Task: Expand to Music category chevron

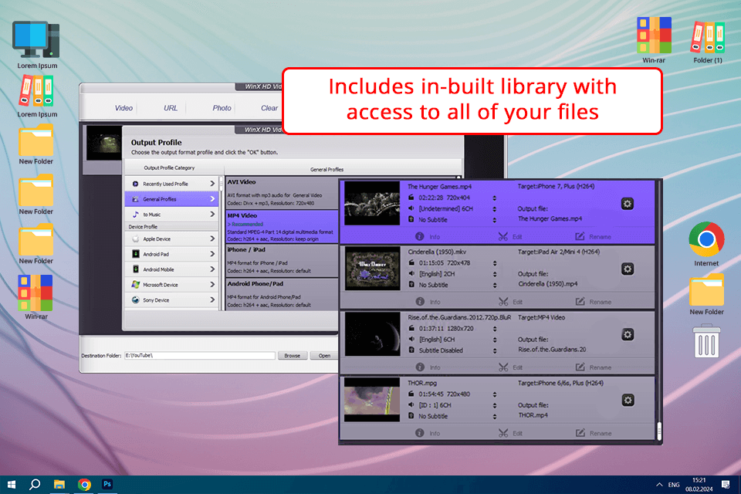Action: [x=211, y=214]
